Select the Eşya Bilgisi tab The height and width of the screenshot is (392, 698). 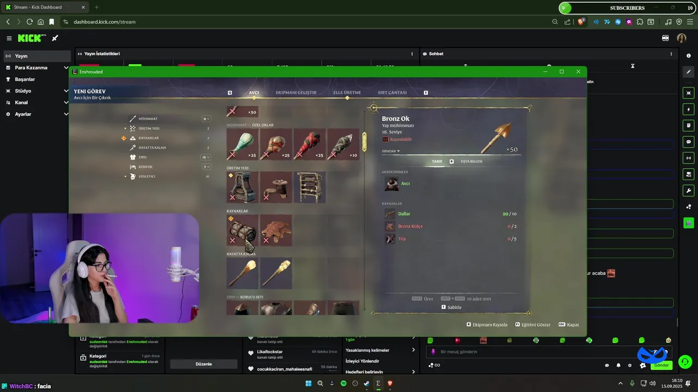coord(471,161)
